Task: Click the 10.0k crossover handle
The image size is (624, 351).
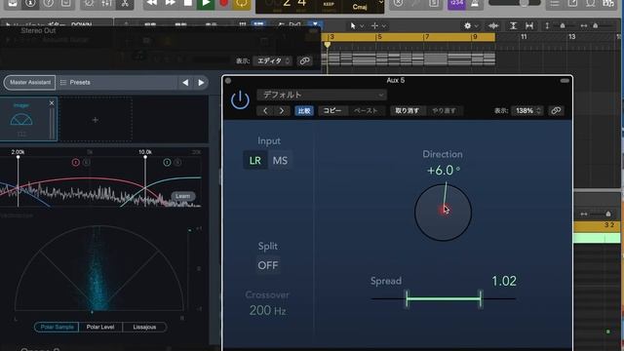Action: point(145,157)
